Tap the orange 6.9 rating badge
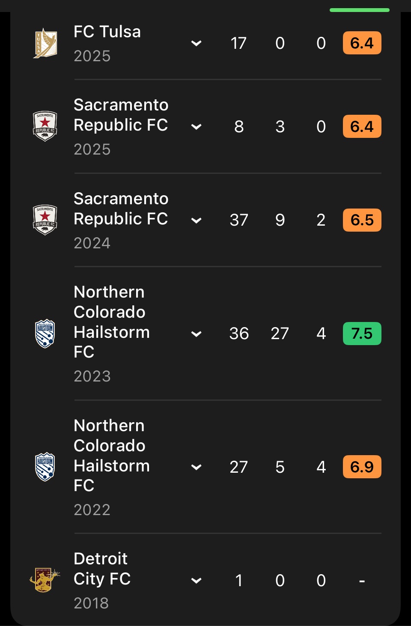This screenshot has width=411, height=626. click(362, 467)
